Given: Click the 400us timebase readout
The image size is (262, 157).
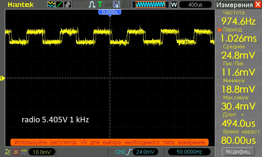Looking at the screenshot, I should pyautogui.click(x=195, y=5).
